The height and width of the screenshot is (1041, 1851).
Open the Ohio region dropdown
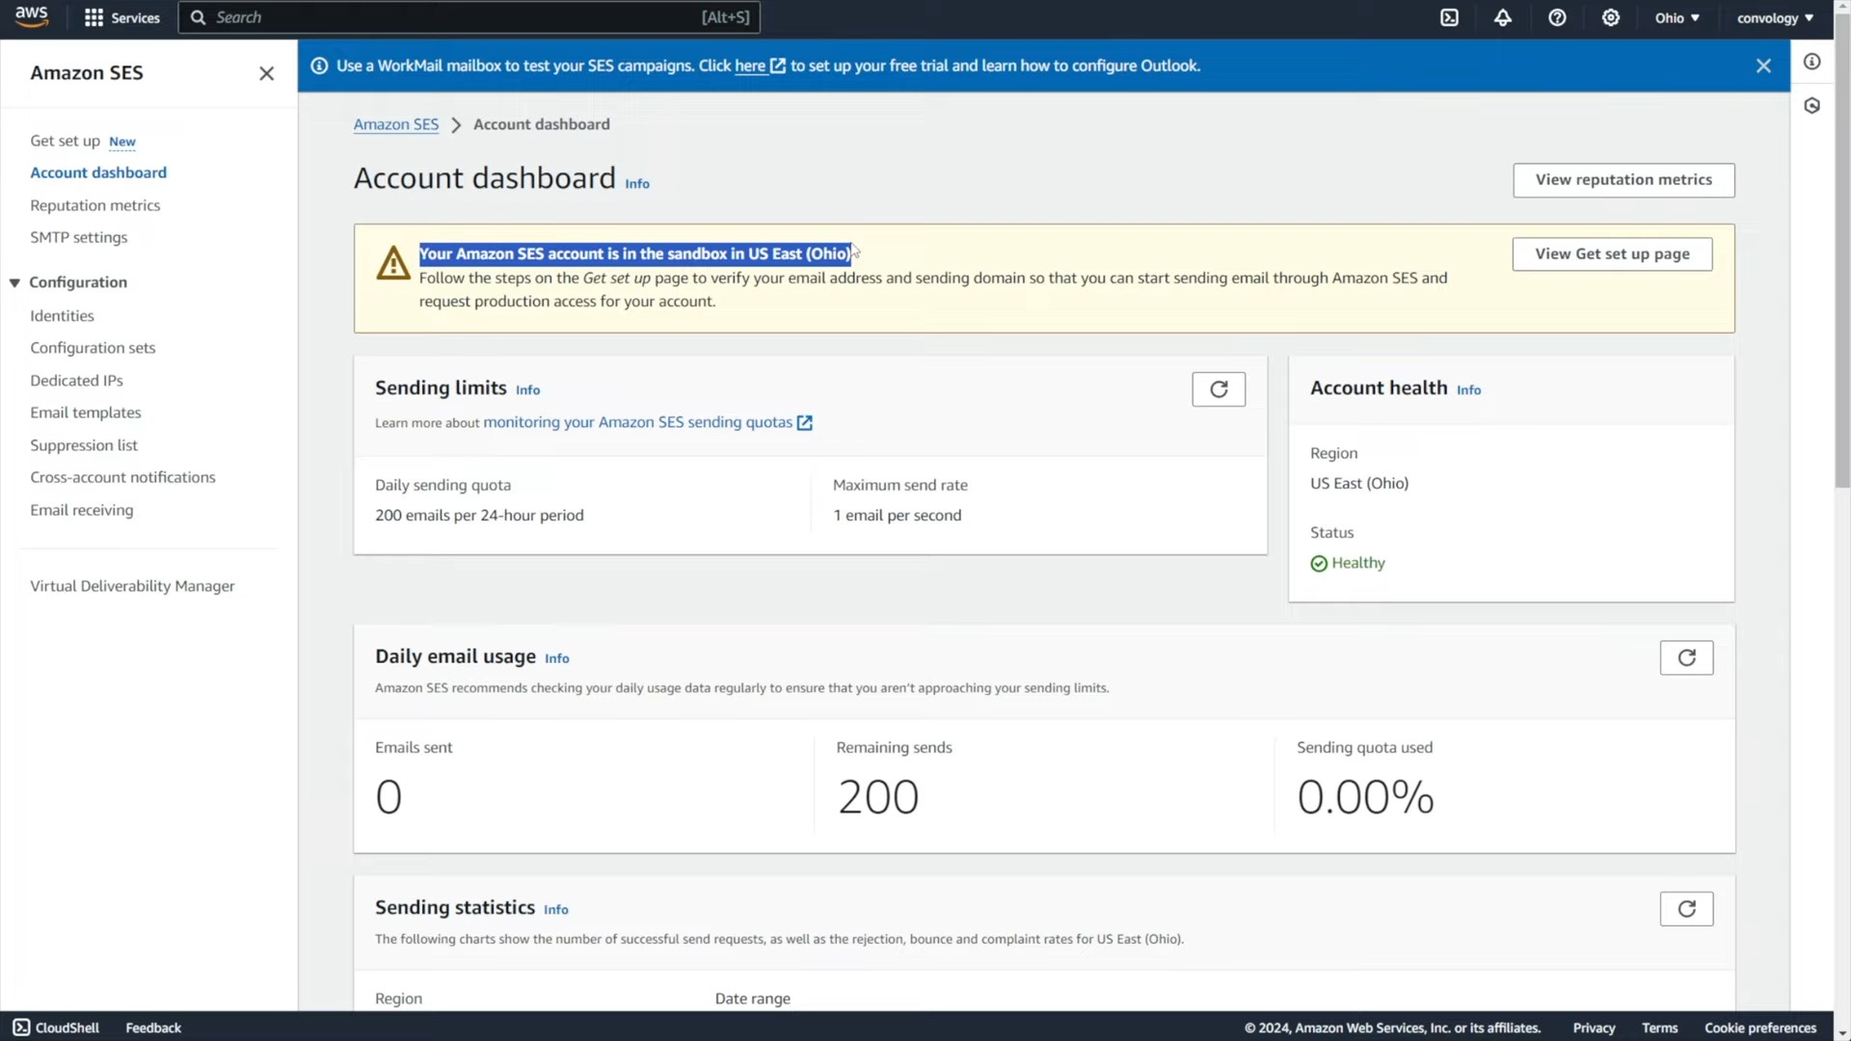pos(1677,17)
